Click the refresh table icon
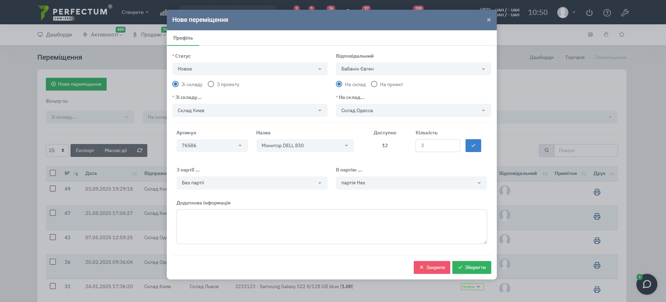666x302 pixels. click(x=140, y=150)
